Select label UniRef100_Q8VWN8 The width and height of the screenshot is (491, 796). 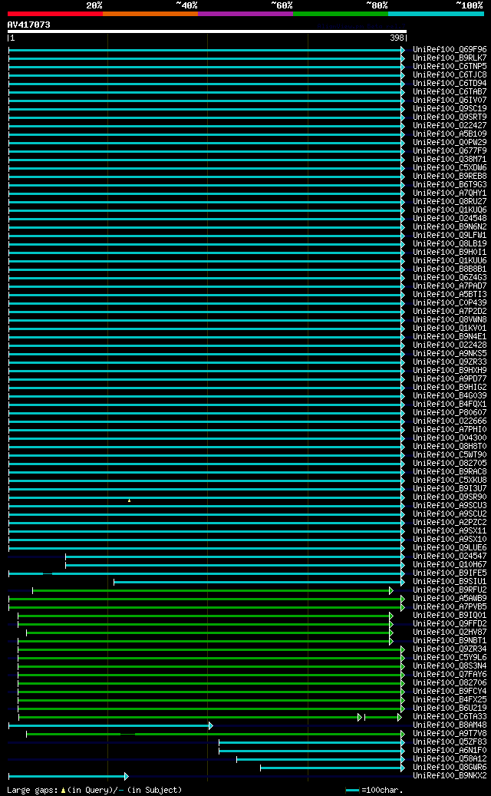click(450, 320)
